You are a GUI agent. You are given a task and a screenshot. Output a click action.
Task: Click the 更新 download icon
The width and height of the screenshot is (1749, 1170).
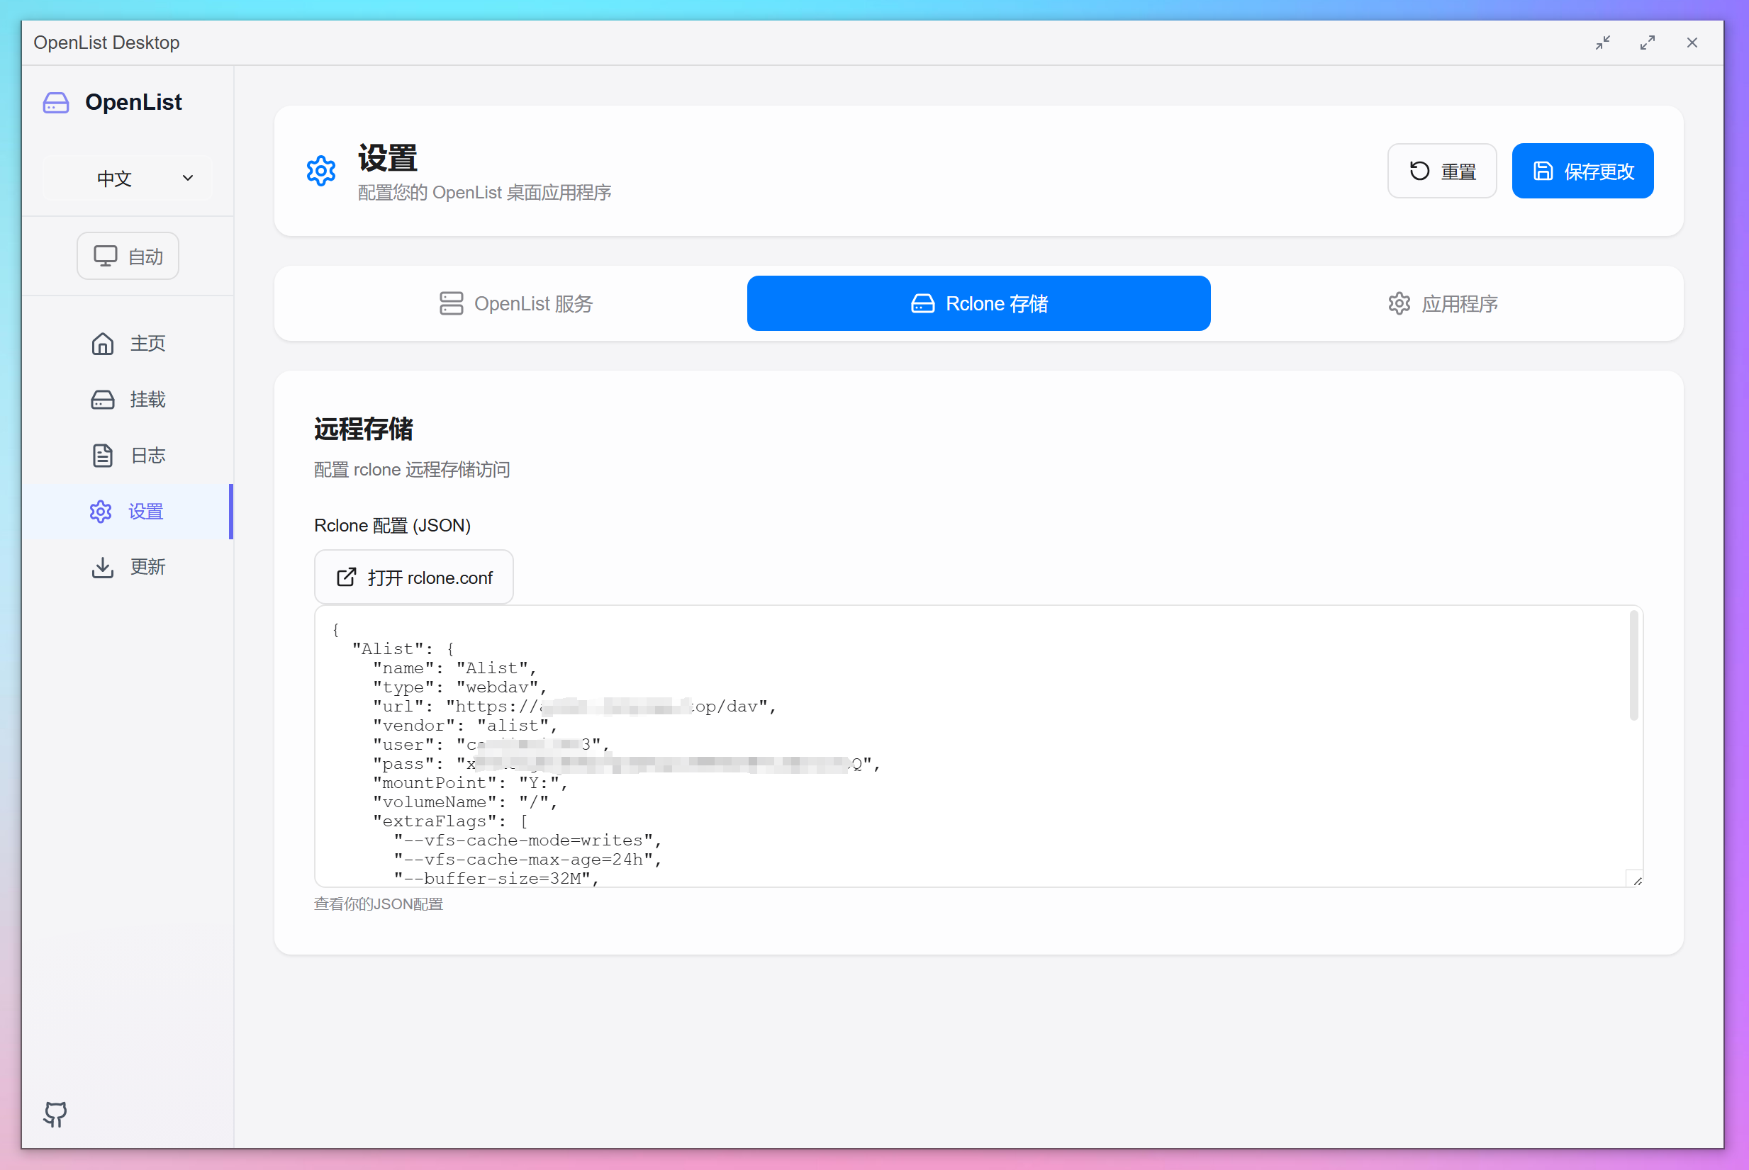pos(102,567)
